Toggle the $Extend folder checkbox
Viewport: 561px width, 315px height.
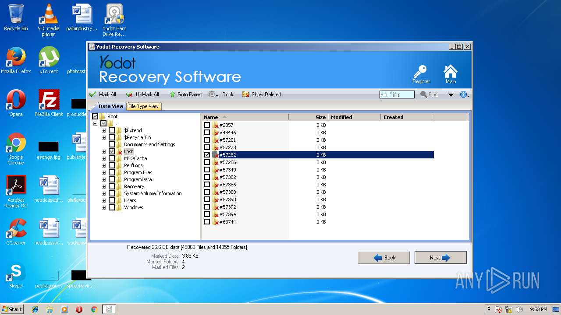point(112,130)
